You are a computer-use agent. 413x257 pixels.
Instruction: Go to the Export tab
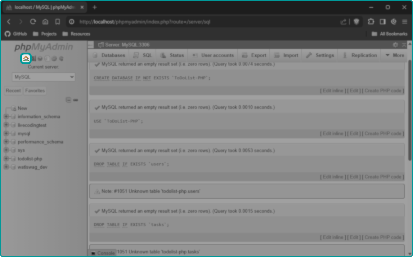tap(254, 56)
